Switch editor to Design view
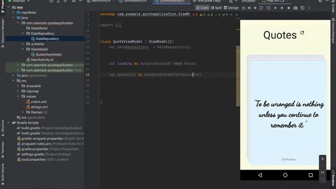The image size is (336, 189). click(231, 8)
